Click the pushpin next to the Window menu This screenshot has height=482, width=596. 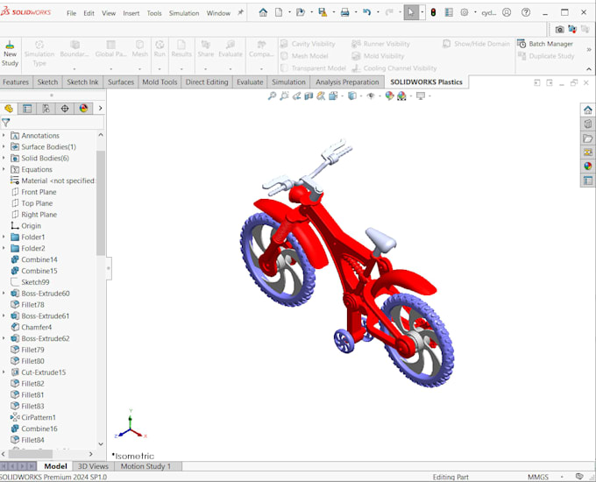click(x=241, y=12)
